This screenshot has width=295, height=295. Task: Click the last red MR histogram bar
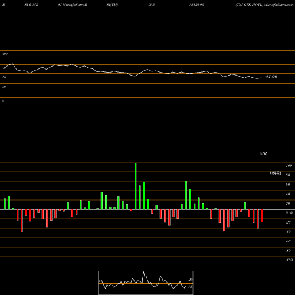pyautogui.click(x=262, y=216)
